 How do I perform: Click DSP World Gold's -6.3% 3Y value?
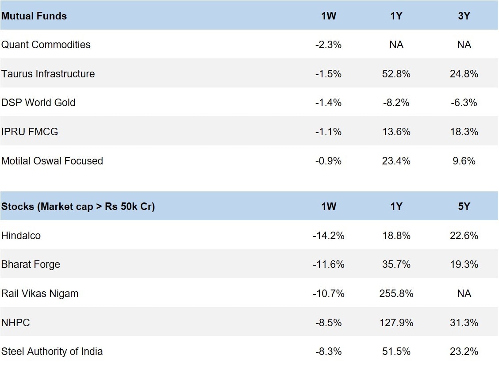coord(464,103)
